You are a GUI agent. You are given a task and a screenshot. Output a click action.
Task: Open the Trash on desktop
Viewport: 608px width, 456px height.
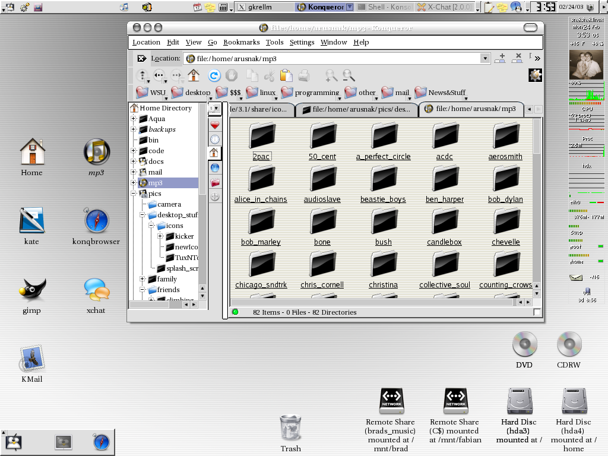[290, 427]
